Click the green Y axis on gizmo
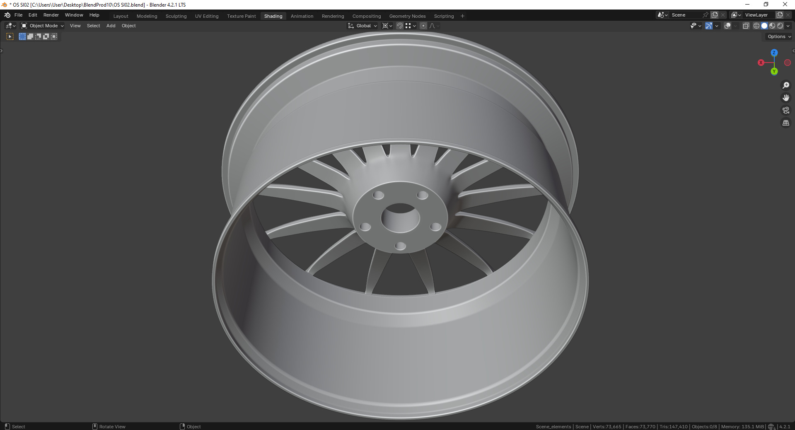This screenshot has width=795, height=430. [x=774, y=71]
